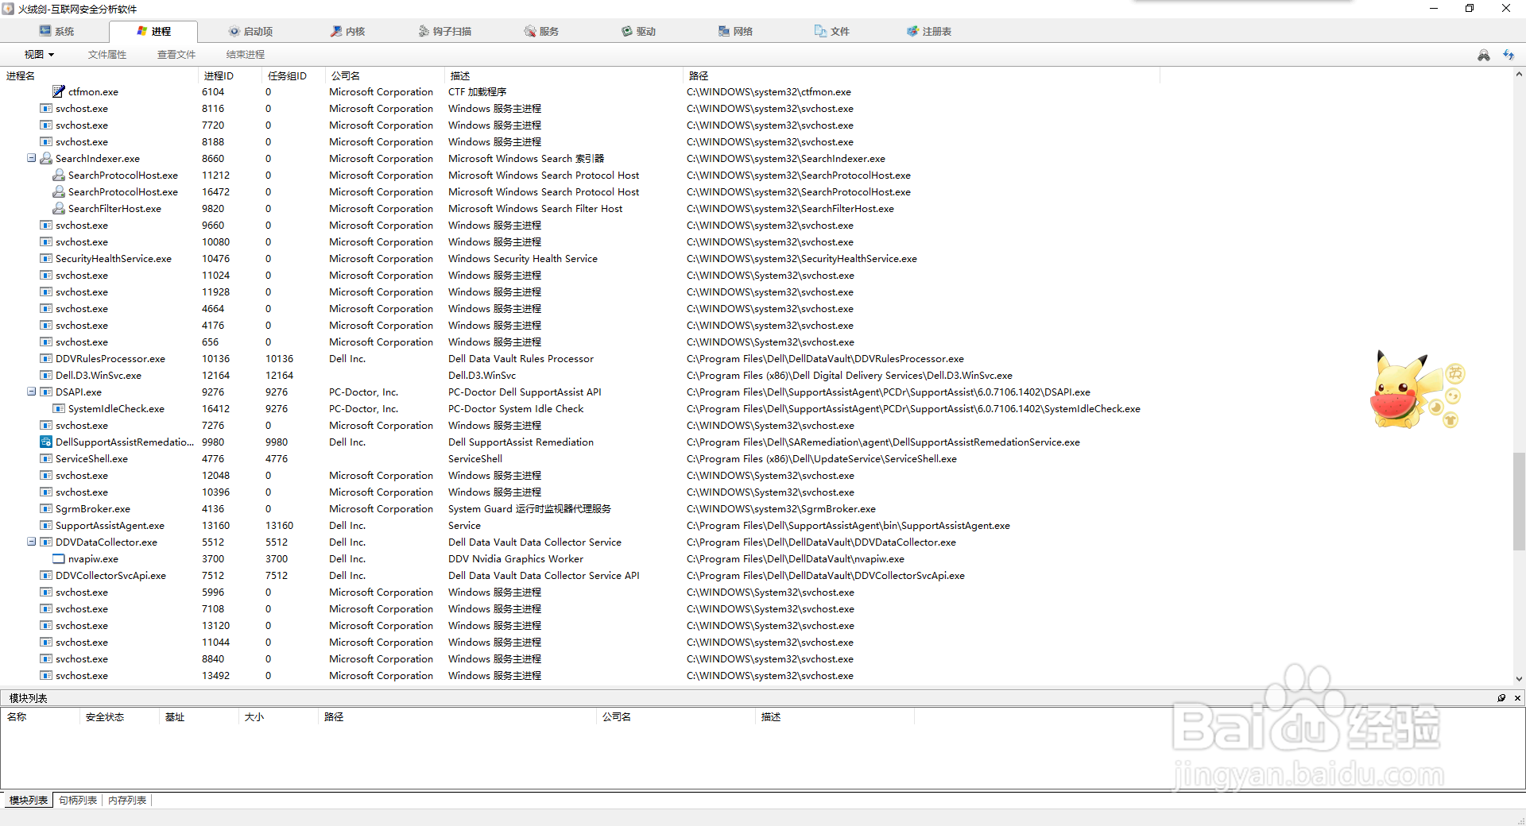Click the SupportAssistAgent.exe process icon

point(46,525)
